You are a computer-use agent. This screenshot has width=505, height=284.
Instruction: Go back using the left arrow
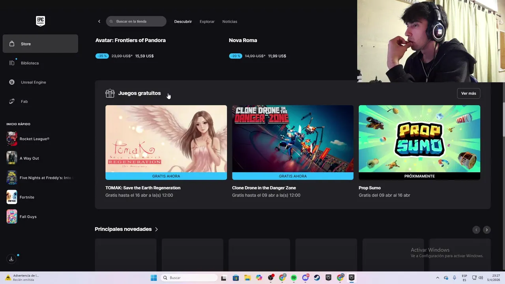[99, 21]
